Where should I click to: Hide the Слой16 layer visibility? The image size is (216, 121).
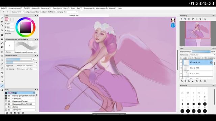(181, 63)
